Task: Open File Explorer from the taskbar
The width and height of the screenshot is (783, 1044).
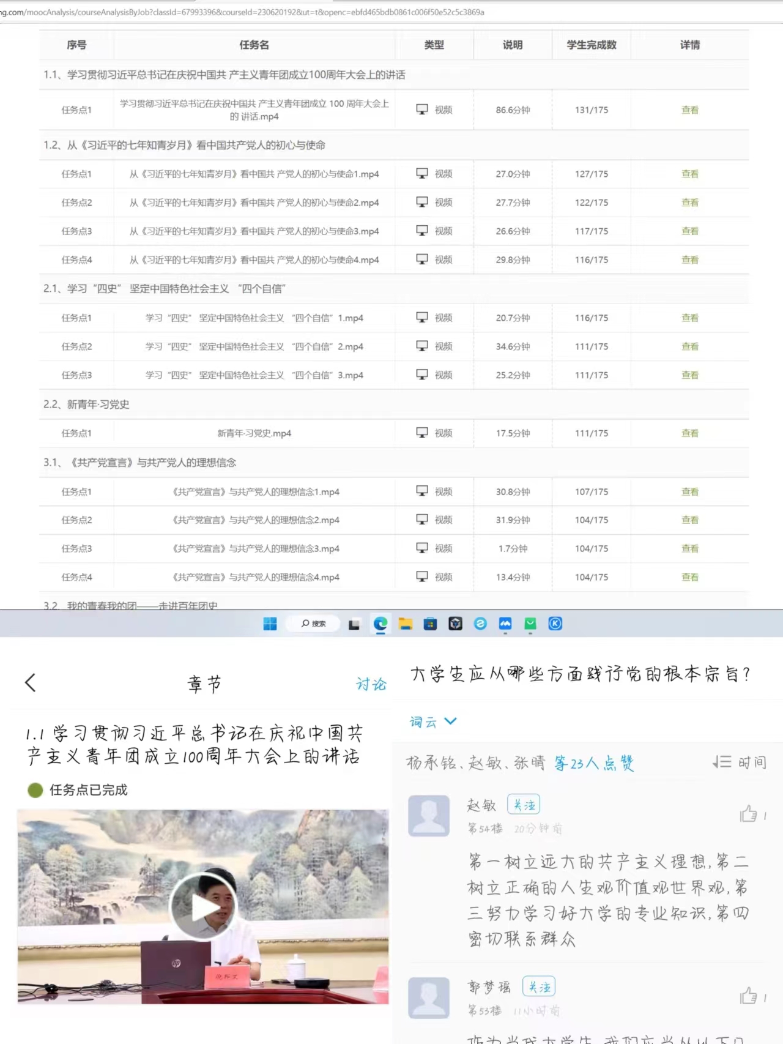Action: pos(406,624)
